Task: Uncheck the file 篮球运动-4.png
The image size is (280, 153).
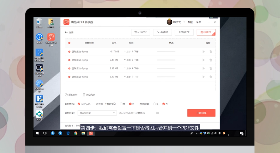Action: point(69,77)
